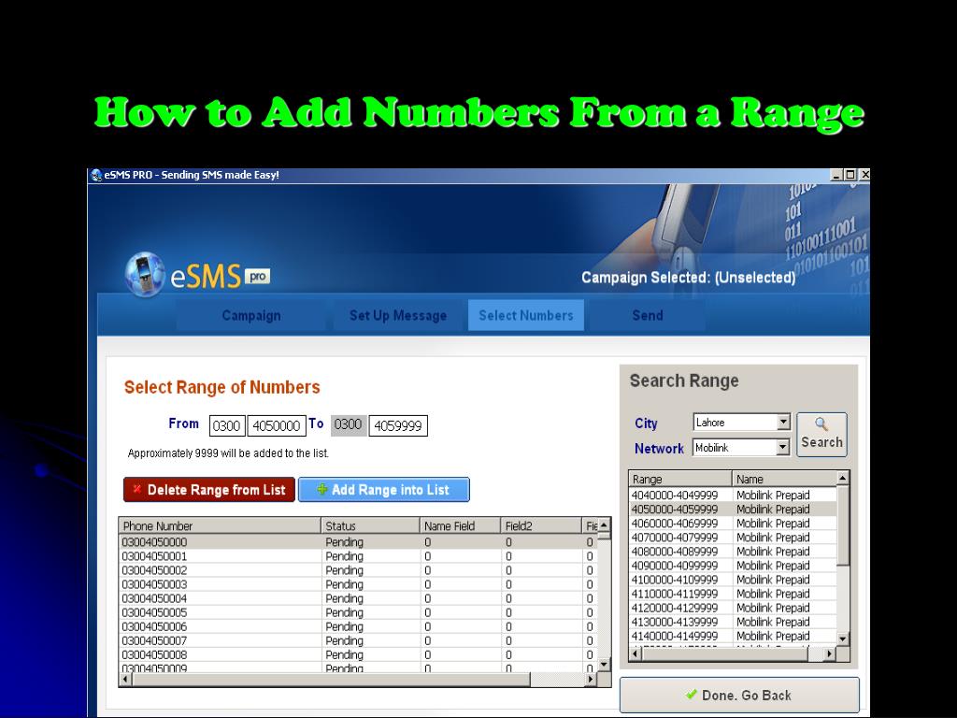Click the greyed To prefix field 0300

pyautogui.click(x=349, y=425)
